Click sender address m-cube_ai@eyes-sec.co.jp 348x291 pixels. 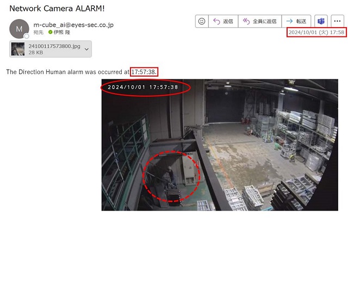tap(73, 25)
